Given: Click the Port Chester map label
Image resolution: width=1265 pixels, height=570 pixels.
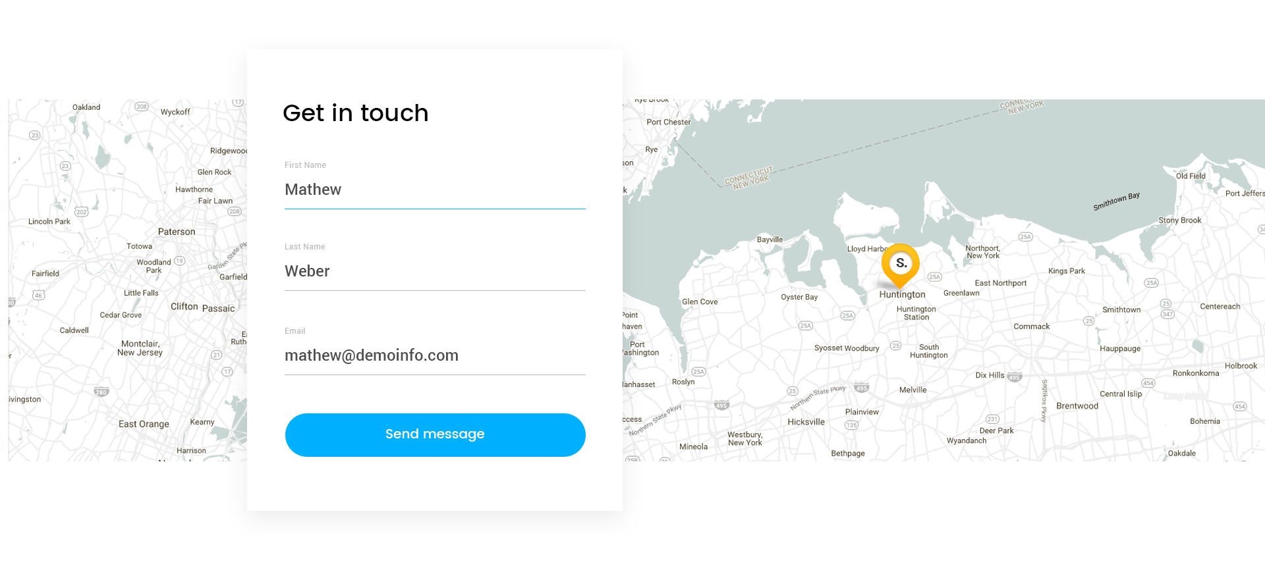Looking at the screenshot, I should [x=669, y=122].
